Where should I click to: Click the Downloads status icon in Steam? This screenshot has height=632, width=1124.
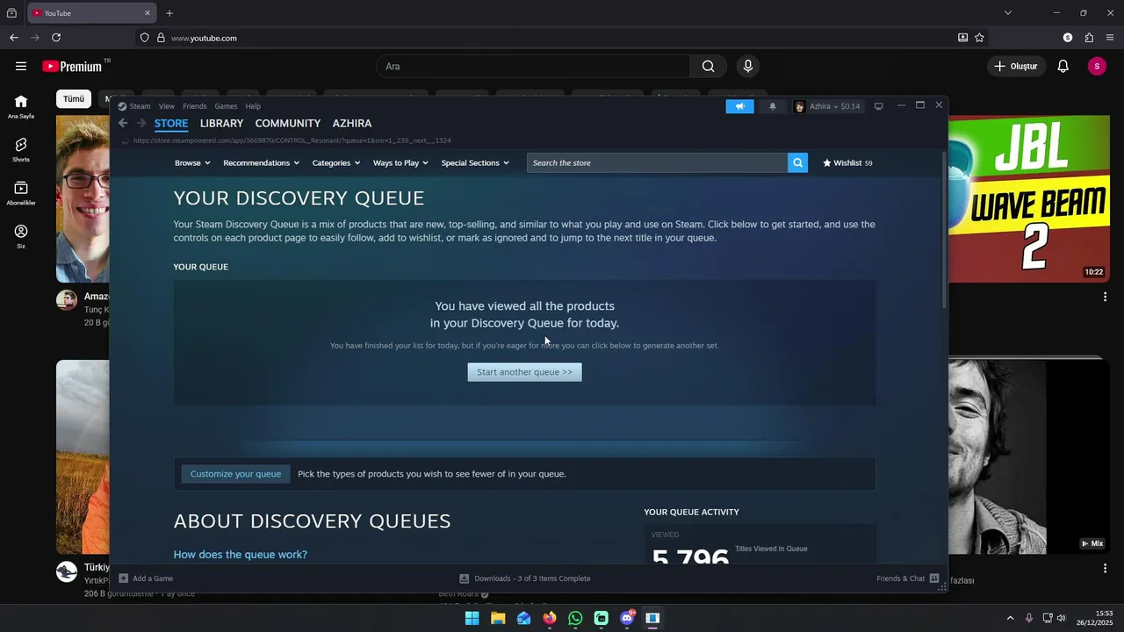point(464,578)
